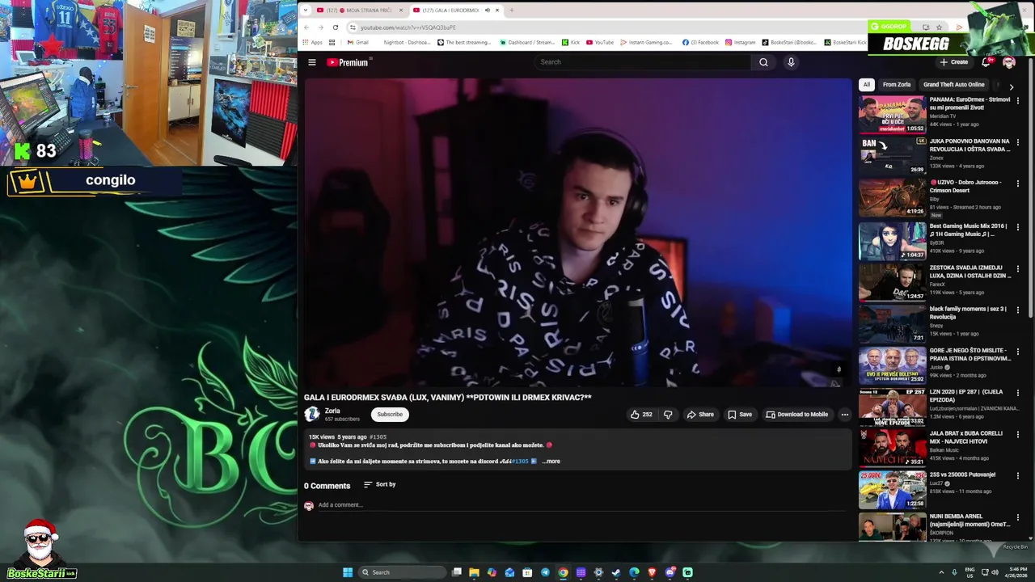
Task: Open Best Gaming Music Mix 2016 title
Action: (x=968, y=230)
